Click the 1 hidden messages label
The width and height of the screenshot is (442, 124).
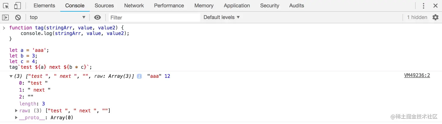tap(417, 17)
